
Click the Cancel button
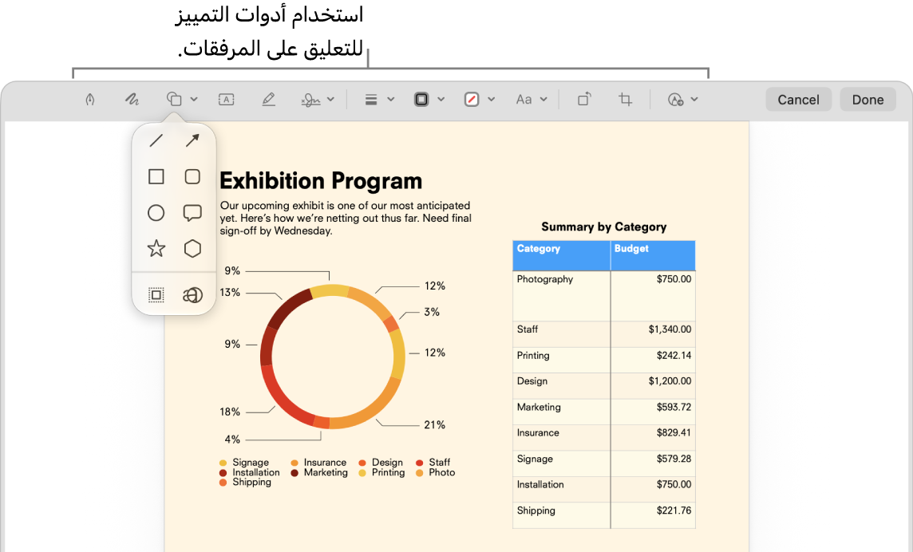click(798, 100)
